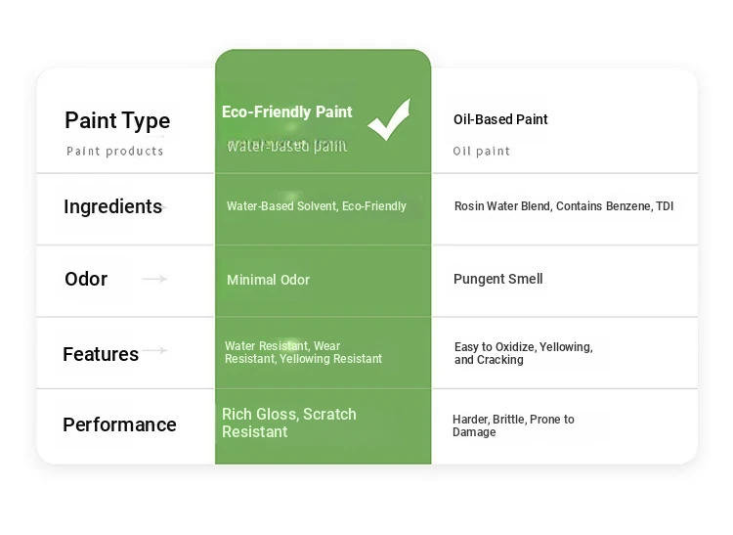This screenshot has height=535, width=733.
Task: Click the arrow beside Features
Action: (x=154, y=350)
